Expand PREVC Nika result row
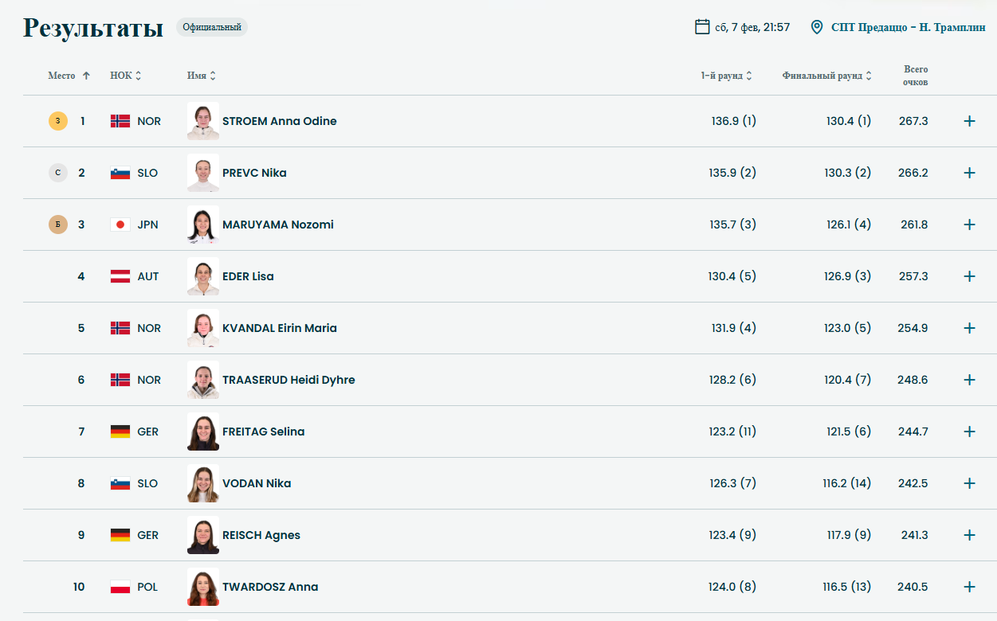Viewport: 997px width, 621px height. [969, 173]
